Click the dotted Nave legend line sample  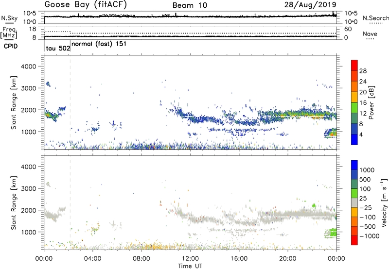click(x=370, y=39)
